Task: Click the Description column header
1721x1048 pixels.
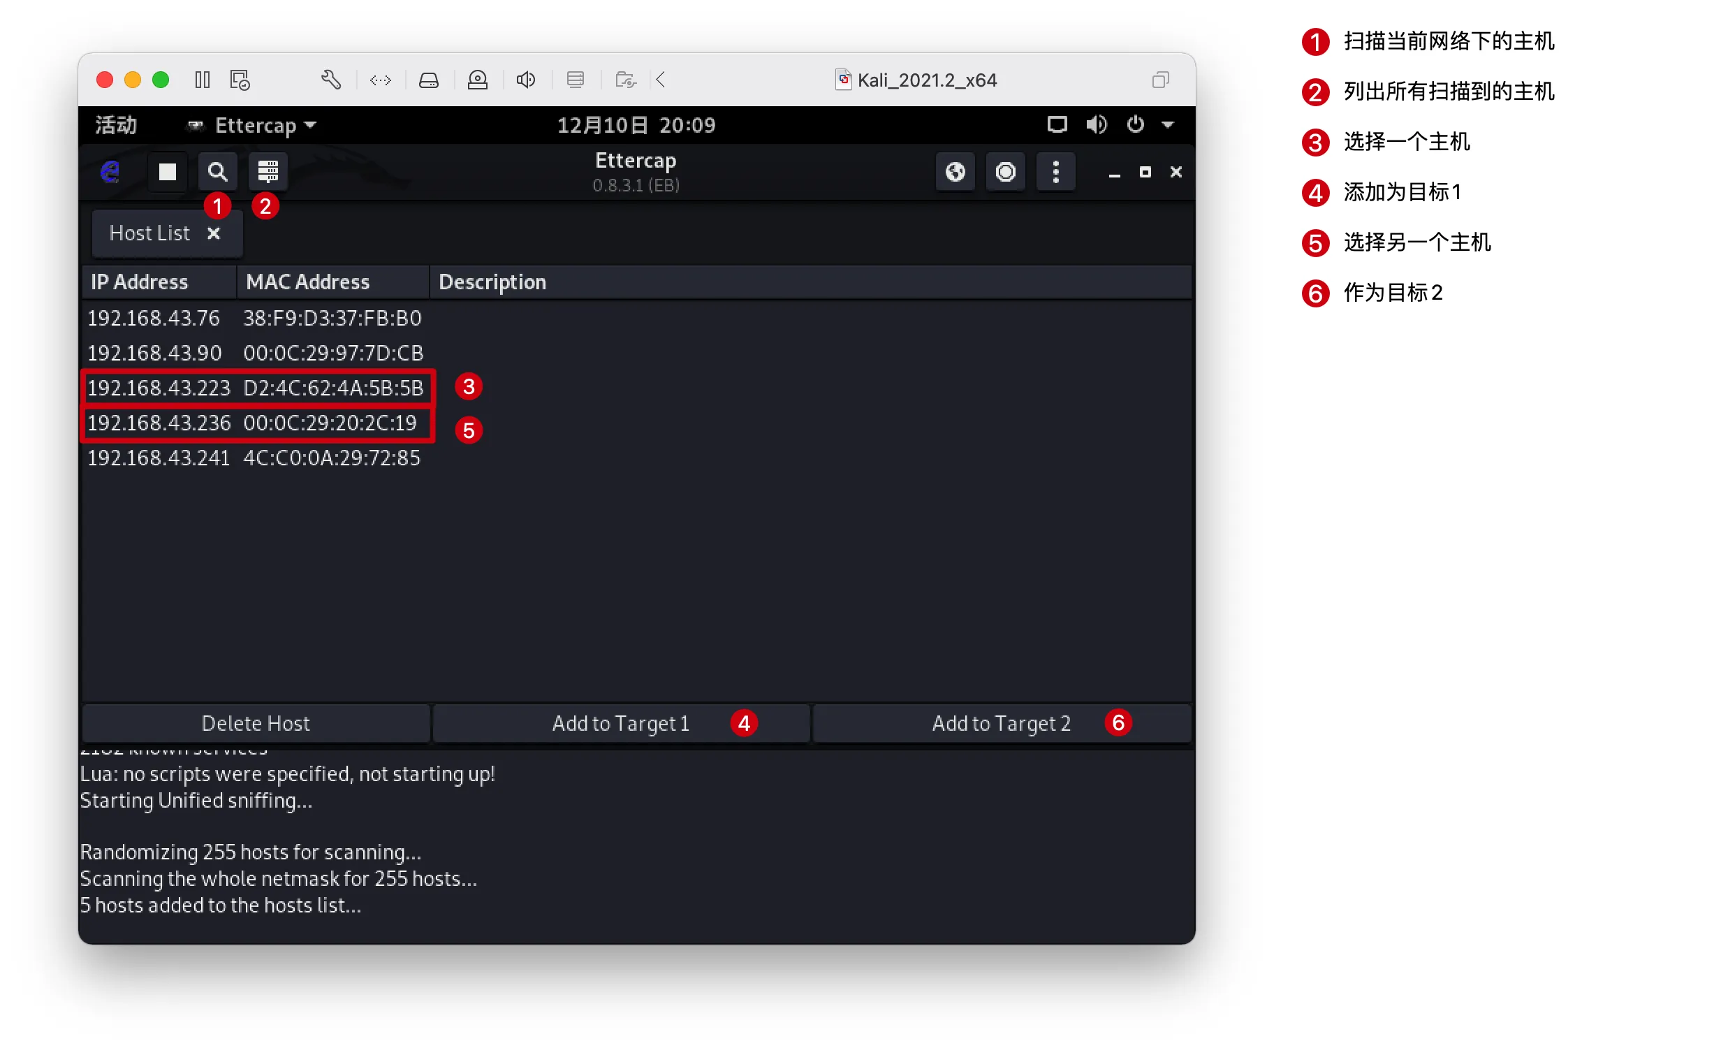Action: point(811,282)
